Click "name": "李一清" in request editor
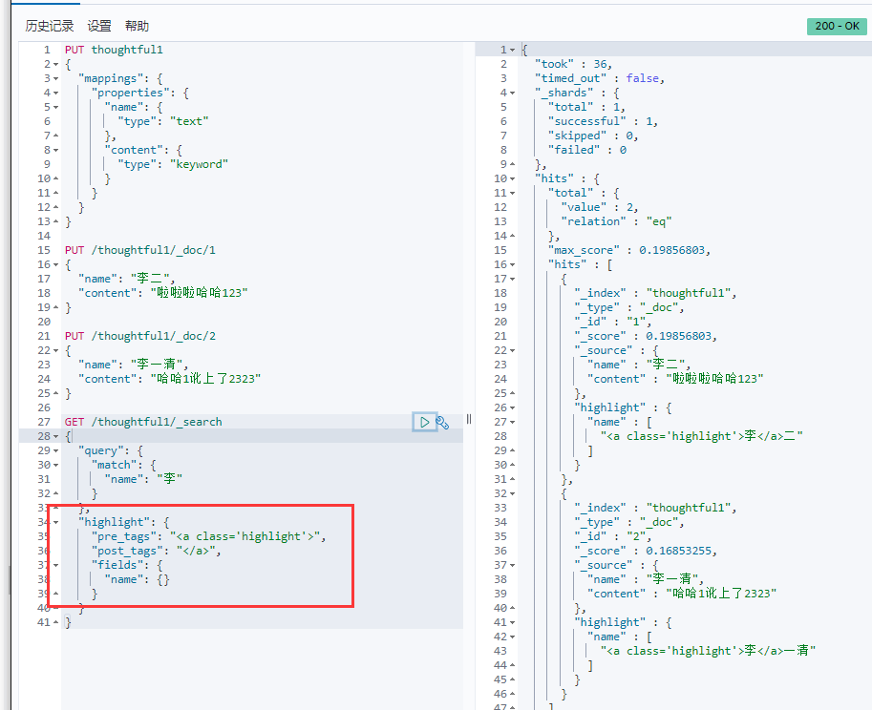872x710 pixels. coord(134,365)
